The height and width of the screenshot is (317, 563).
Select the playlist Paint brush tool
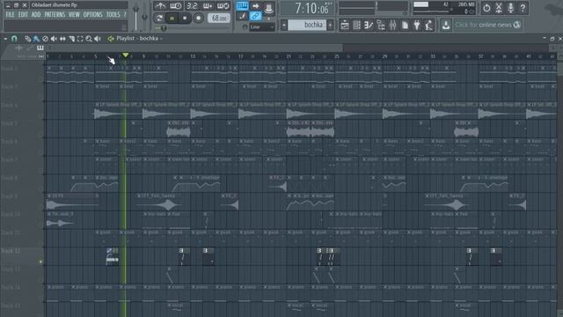tap(36, 39)
